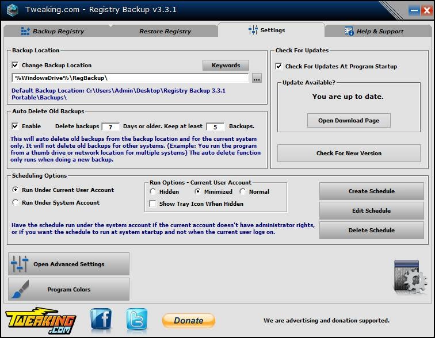Select the Settings tab
435x338 pixels.
[x=271, y=30]
